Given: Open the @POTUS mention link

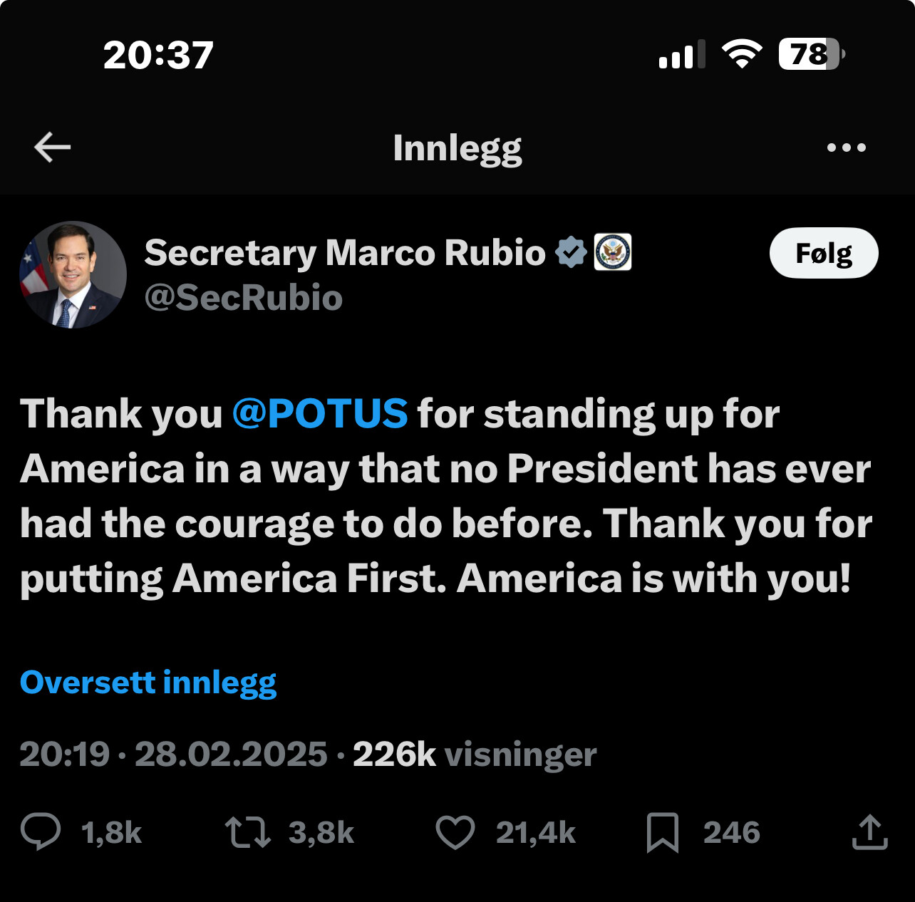Looking at the screenshot, I should pos(320,413).
